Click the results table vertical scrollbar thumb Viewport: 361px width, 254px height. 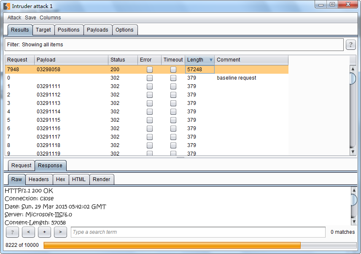353,78
